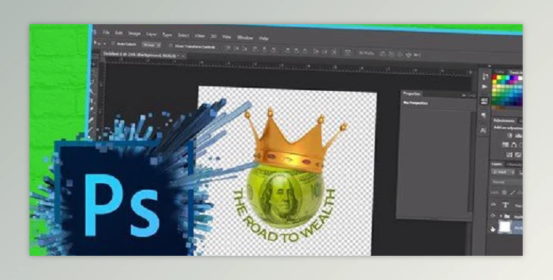The height and width of the screenshot is (280, 553).
Task: Open the Help menu
Action: coord(264,39)
